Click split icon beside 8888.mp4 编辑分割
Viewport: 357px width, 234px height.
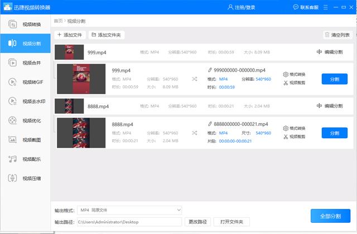pyautogui.click(x=319, y=106)
